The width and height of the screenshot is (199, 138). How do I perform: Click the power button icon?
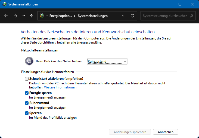pyautogui.click(x=29, y=61)
